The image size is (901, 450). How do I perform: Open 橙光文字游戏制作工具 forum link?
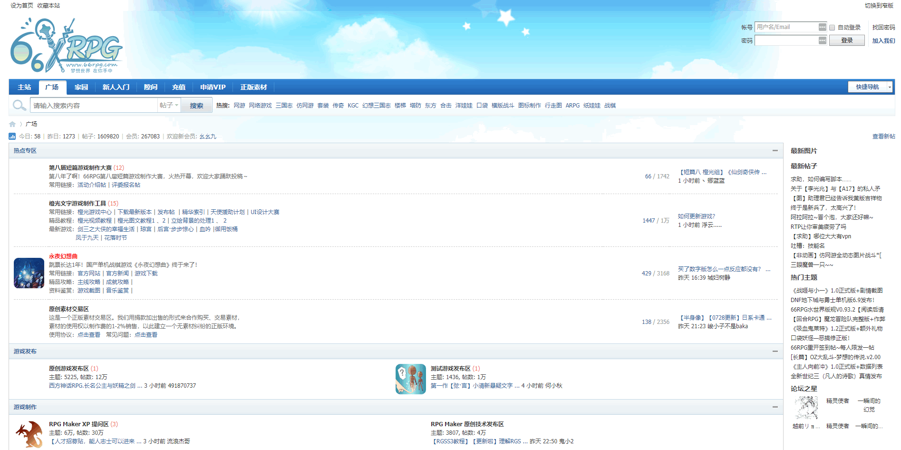pyautogui.click(x=78, y=204)
